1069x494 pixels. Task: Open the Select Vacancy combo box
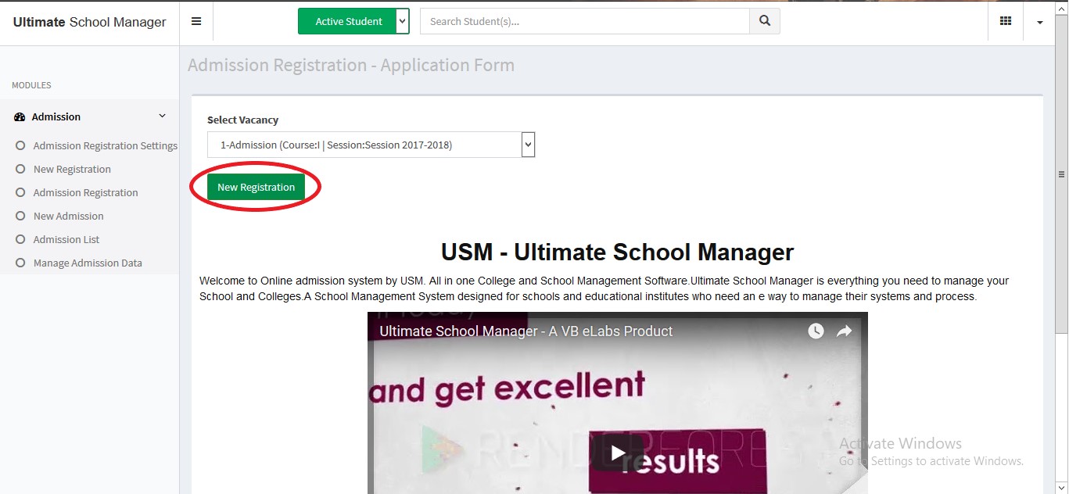(371, 145)
